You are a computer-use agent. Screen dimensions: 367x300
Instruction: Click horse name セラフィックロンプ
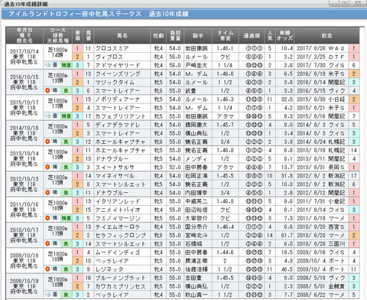[120, 235]
